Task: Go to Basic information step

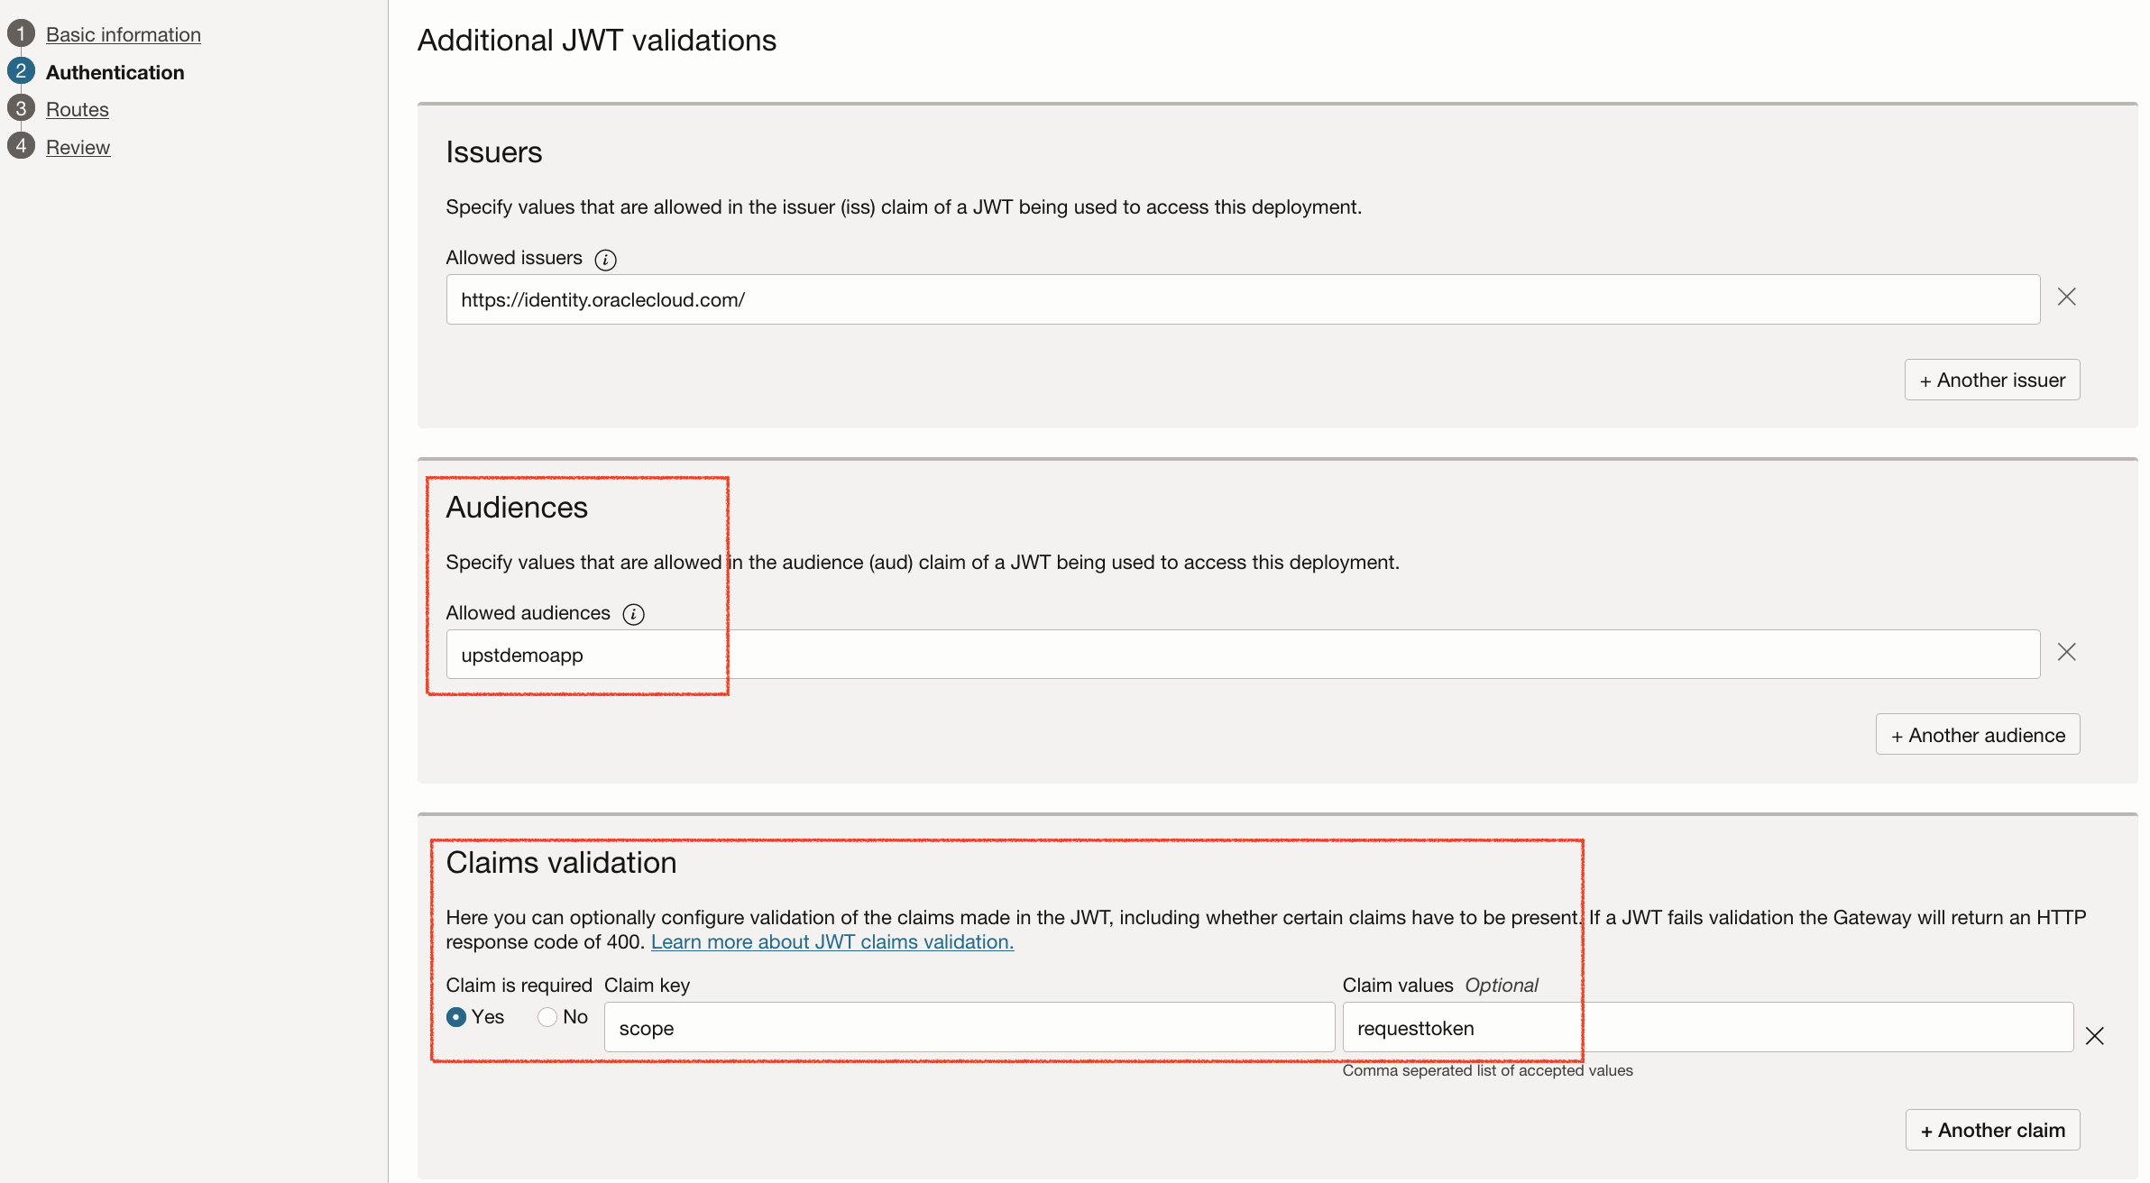Action: click(x=124, y=34)
